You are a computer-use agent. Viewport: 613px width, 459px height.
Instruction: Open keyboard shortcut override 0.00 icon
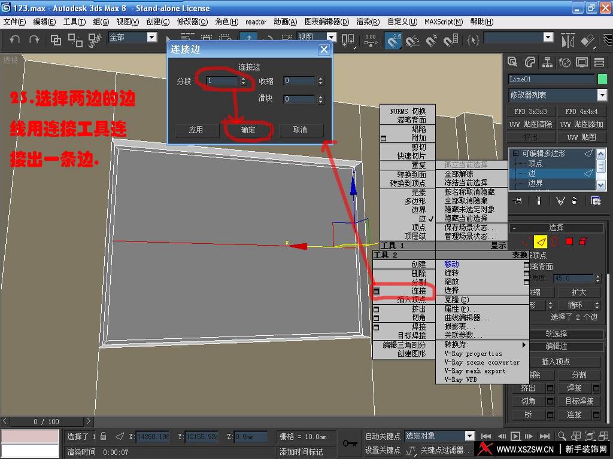370,40
